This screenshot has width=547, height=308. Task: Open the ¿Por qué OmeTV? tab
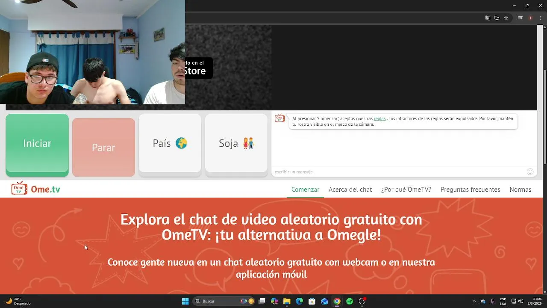click(406, 190)
